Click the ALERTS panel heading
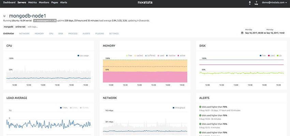Viewport: 290px width, 136px height. click(204, 98)
